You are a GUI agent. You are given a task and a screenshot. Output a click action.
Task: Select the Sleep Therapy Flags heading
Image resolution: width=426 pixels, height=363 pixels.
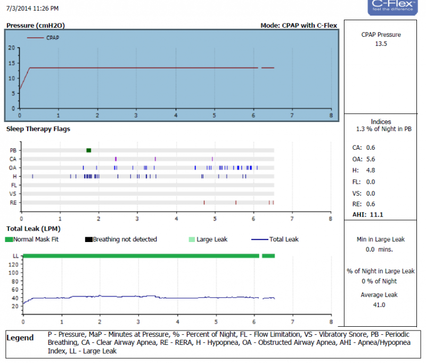click(38, 128)
